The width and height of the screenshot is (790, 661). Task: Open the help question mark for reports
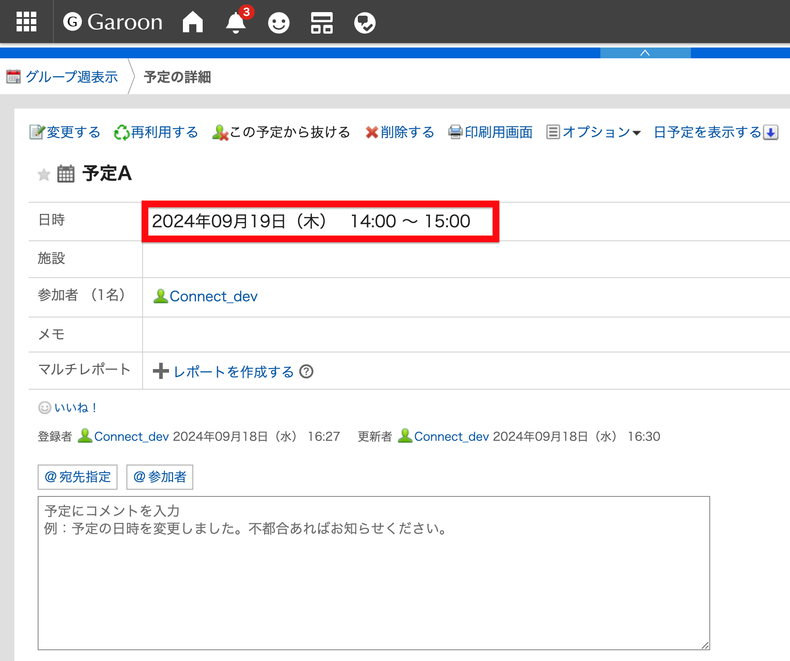(x=306, y=372)
